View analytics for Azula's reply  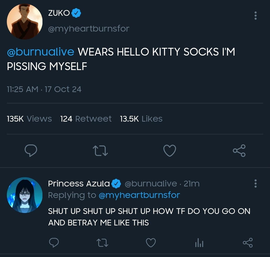(199, 243)
